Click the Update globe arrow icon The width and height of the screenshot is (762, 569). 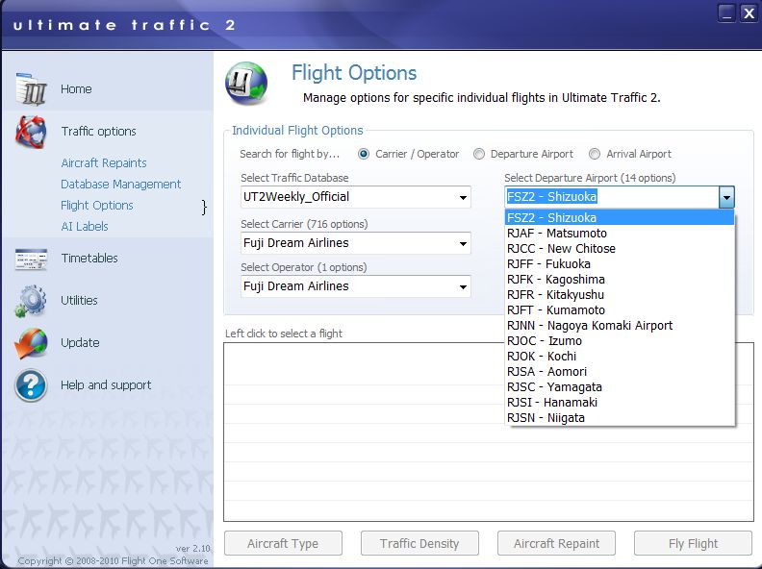click(x=31, y=343)
